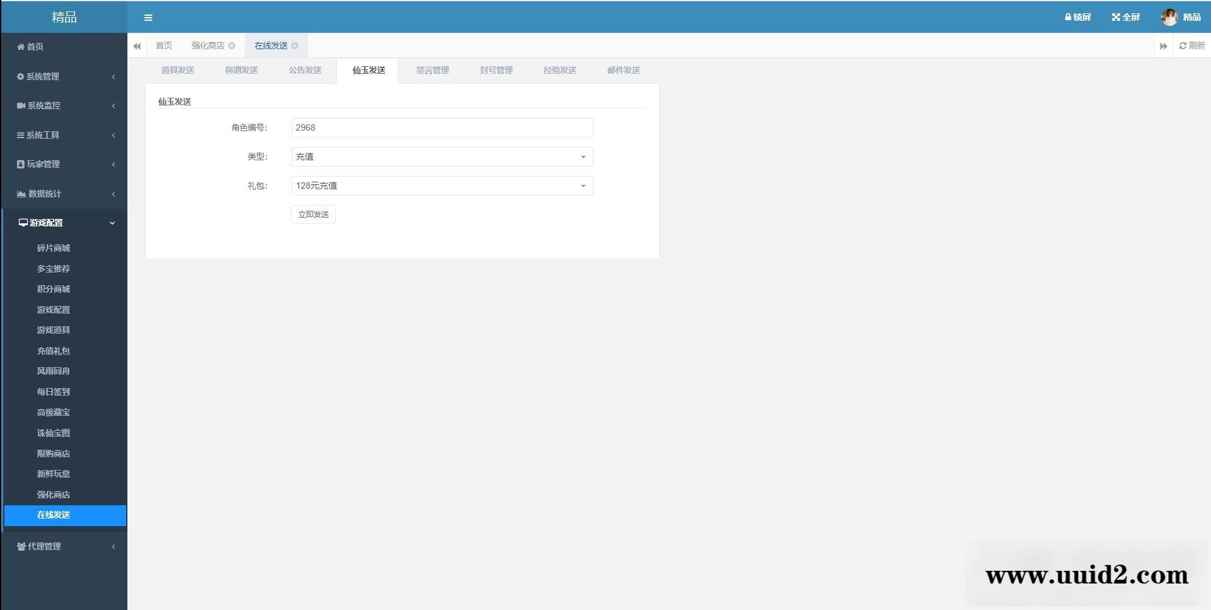Click the hamburger menu toggle icon

click(148, 18)
